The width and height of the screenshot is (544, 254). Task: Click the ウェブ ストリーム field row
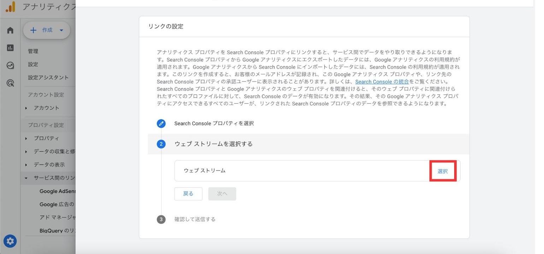[317, 171]
